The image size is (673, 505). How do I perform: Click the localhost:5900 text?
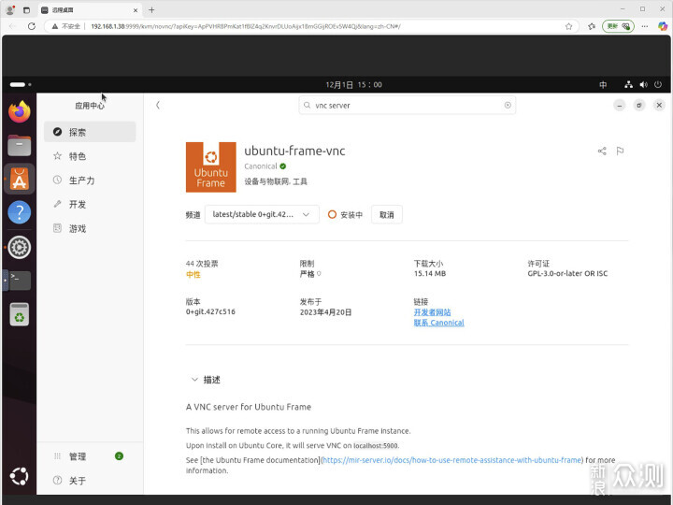click(x=376, y=446)
